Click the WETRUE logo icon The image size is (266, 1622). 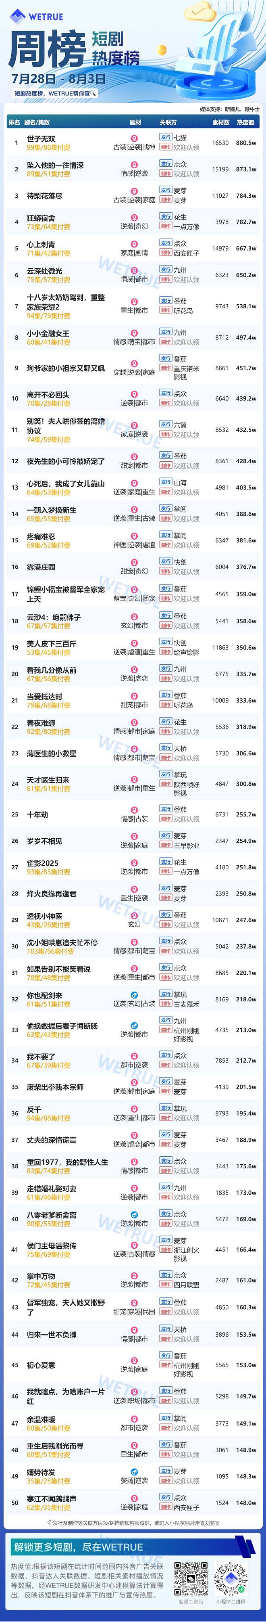click(17, 17)
